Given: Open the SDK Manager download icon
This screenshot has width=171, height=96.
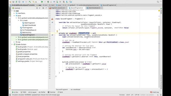Looking at the screenshot, I should 67,2.
